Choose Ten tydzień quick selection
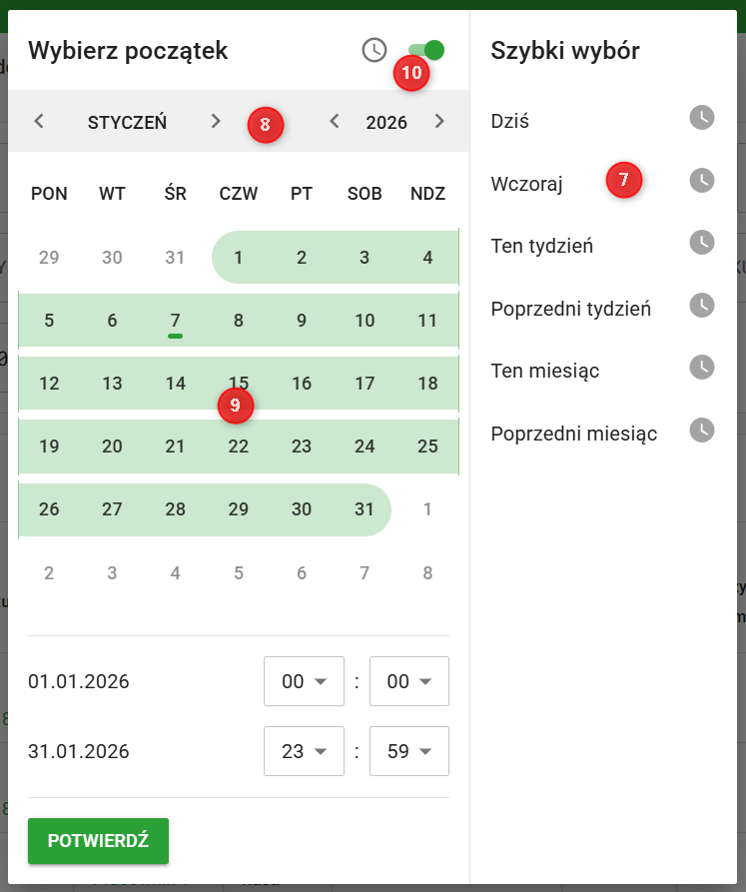The height and width of the screenshot is (892, 746). point(542,245)
